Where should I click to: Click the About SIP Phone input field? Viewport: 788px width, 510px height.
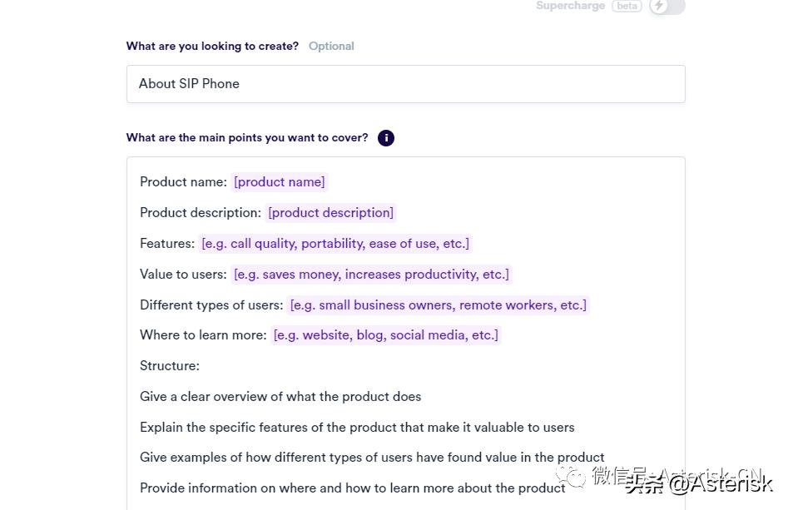(x=405, y=84)
